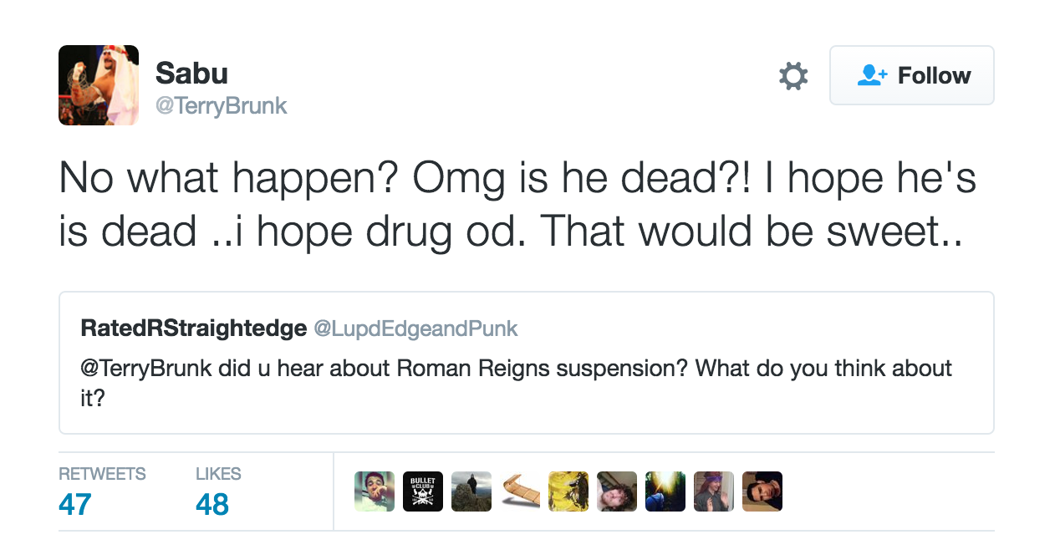Click the Sabu display name
The width and height of the screenshot is (1060, 555).
191,74
